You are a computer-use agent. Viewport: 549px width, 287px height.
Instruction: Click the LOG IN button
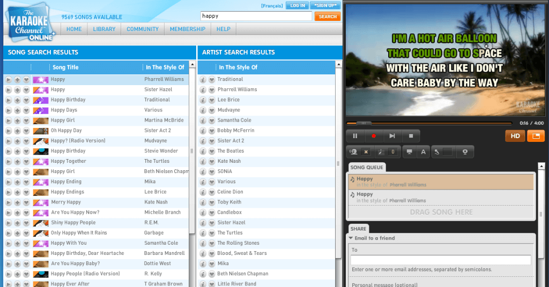point(297,5)
